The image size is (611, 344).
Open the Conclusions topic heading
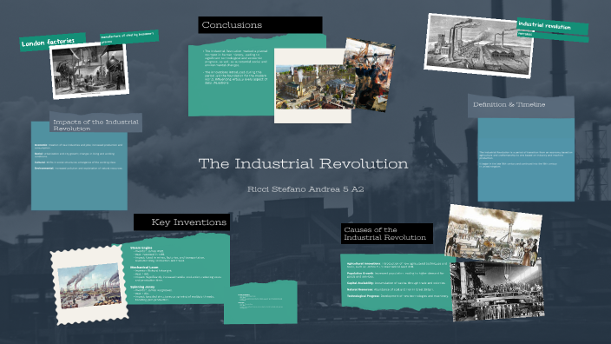[x=260, y=24]
